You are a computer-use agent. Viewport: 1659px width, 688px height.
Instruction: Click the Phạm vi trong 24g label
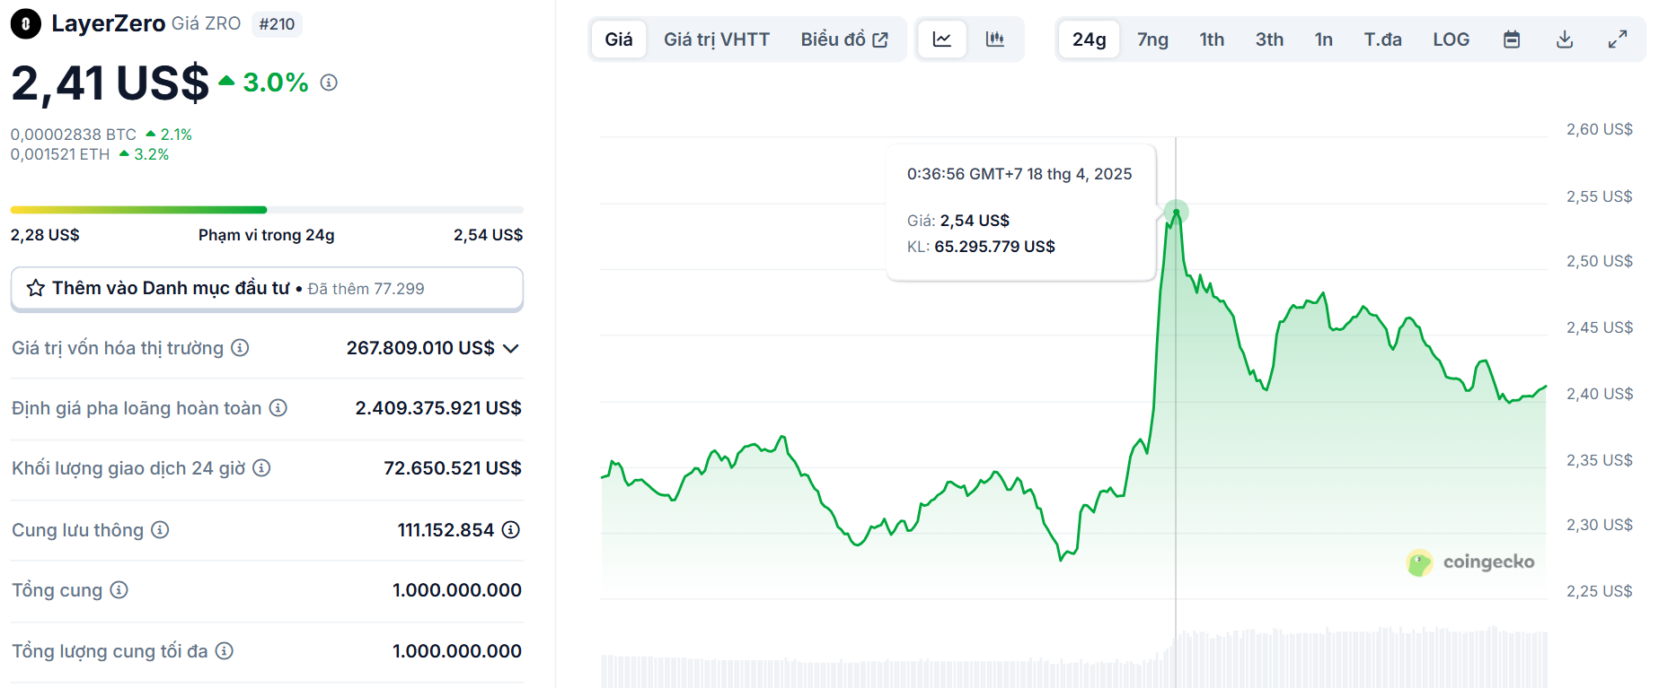click(267, 235)
